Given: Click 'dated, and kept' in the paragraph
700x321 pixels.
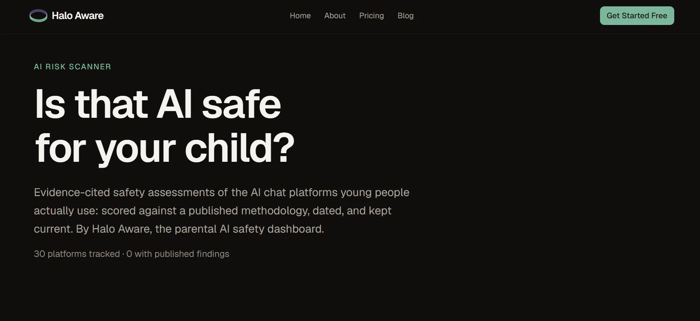Looking at the screenshot, I should pyautogui.click(x=352, y=211).
